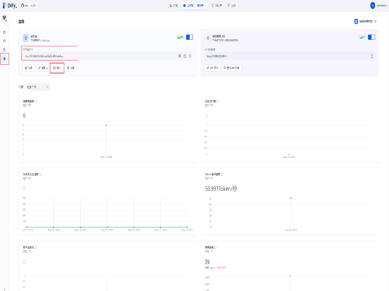This screenshot has width=389, height=291.
Task: Open the monitoring icon in left sidebar
Action: tap(5, 59)
